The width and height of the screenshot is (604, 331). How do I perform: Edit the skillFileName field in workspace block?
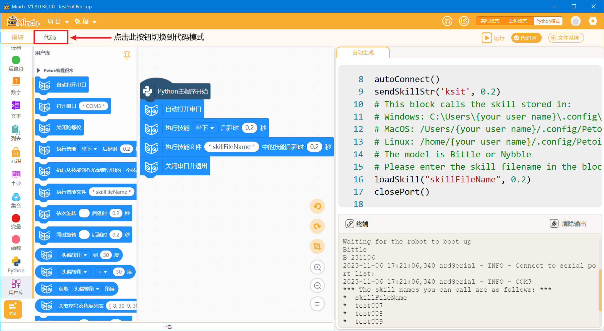[x=231, y=147]
